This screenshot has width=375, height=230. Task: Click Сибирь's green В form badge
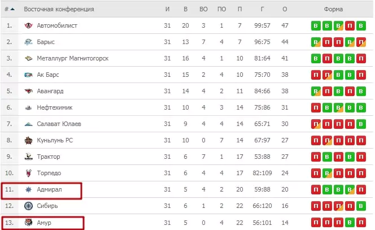(x=361, y=206)
